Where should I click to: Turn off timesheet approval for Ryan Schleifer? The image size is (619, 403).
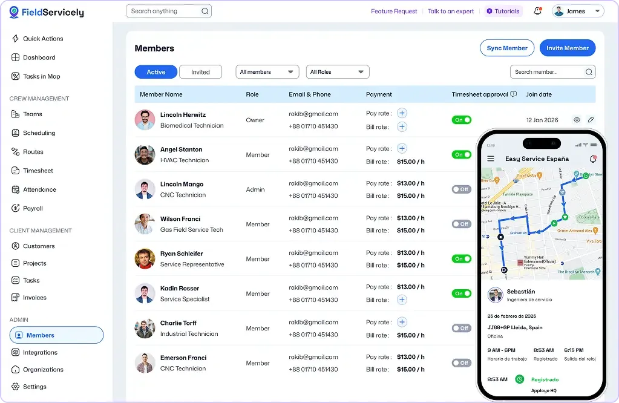coord(461,258)
